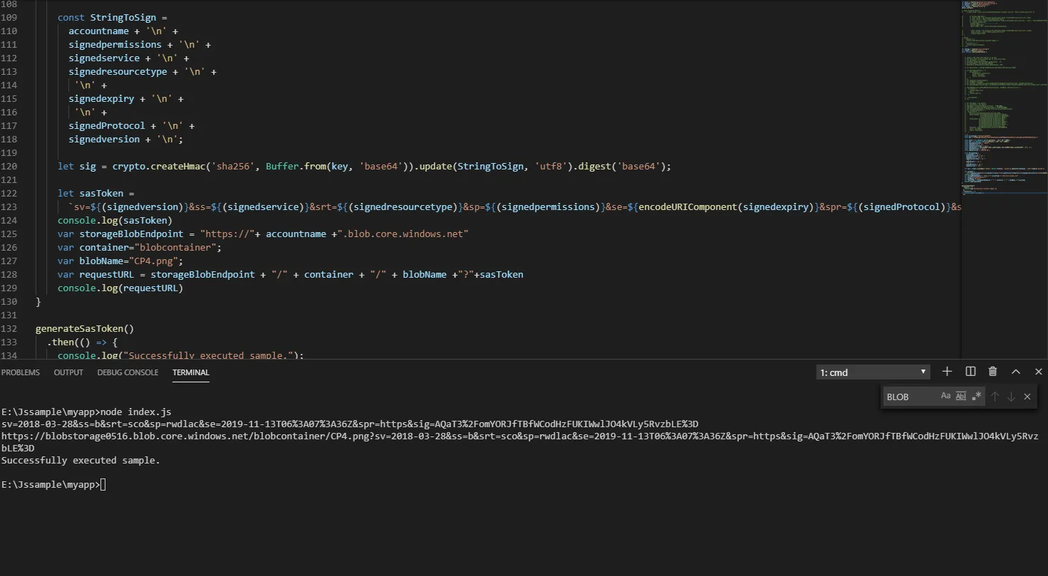Screen dimensions: 1048x576
Task: Click the 'node index.js' command in the terminal
Action: [x=136, y=412]
